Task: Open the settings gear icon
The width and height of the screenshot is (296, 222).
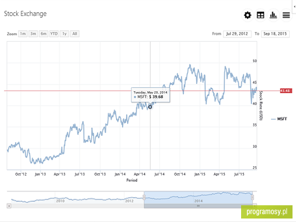Action: click(247, 15)
